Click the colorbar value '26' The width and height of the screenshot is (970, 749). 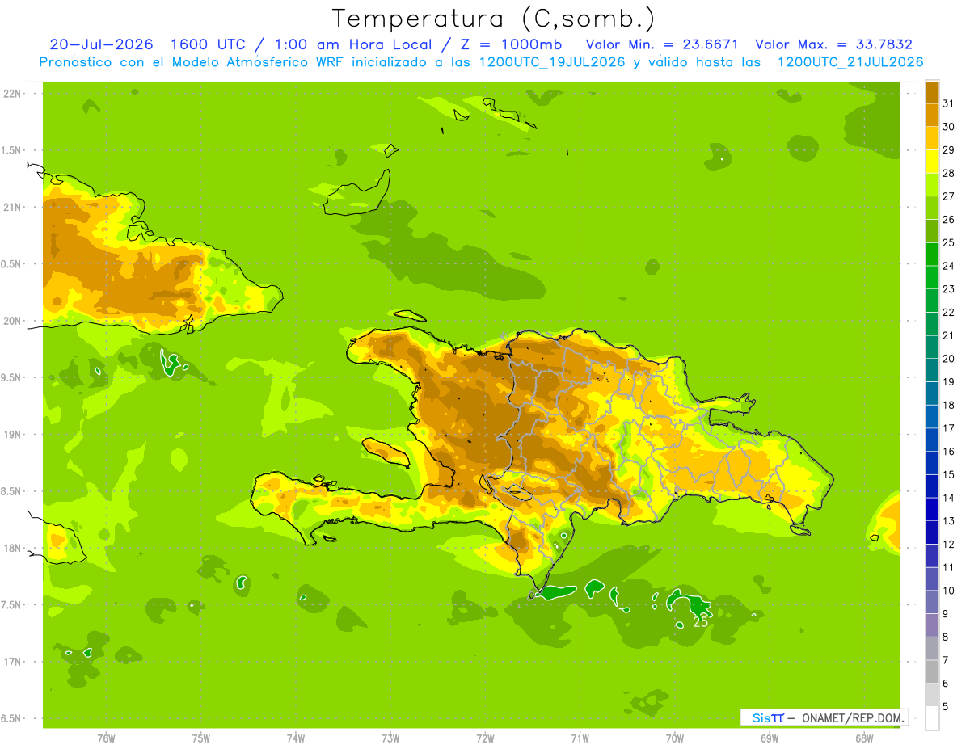click(x=949, y=219)
